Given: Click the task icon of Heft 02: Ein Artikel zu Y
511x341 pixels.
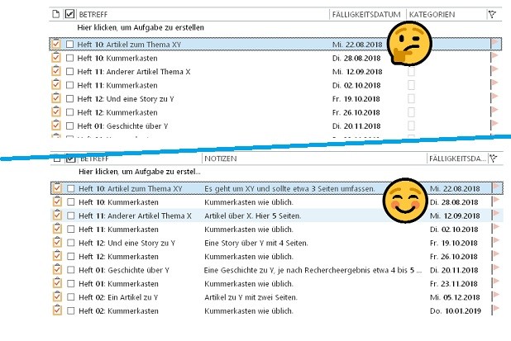Looking at the screenshot, I should [x=57, y=296].
